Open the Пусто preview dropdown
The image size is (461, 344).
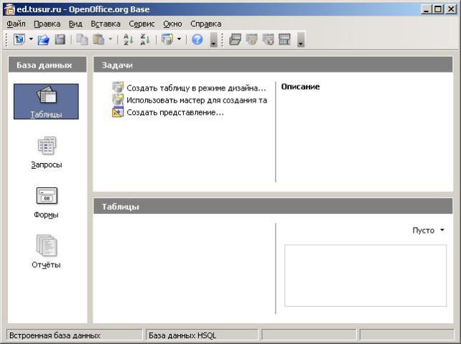point(429,231)
